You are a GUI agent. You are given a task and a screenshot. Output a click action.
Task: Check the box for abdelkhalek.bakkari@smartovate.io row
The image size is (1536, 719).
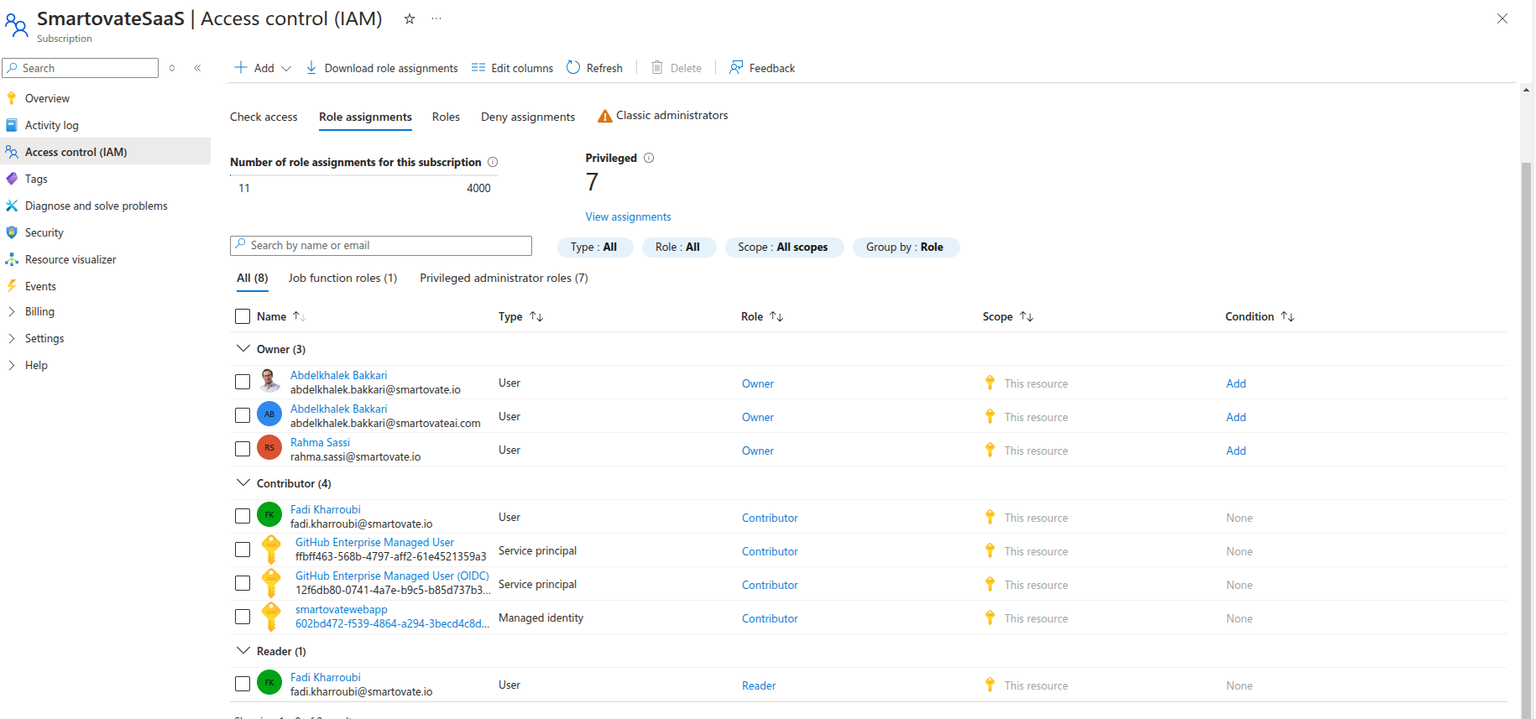(x=243, y=382)
